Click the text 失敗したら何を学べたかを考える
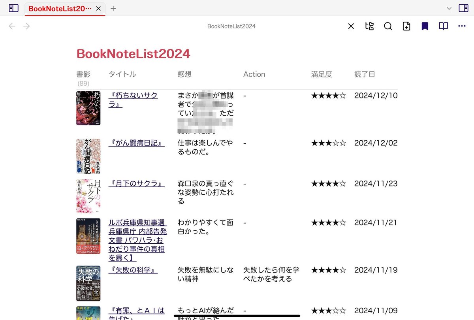The height and width of the screenshot is (320, 474). point(271,275)
